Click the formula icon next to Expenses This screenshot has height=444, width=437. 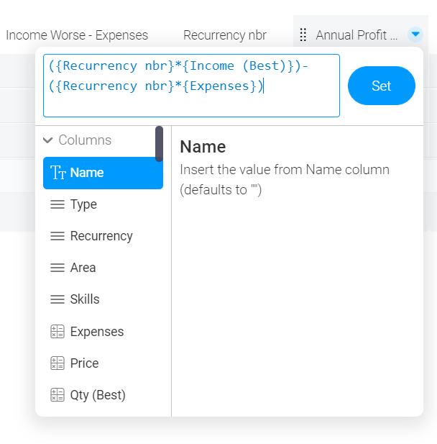tap(57, 332)
